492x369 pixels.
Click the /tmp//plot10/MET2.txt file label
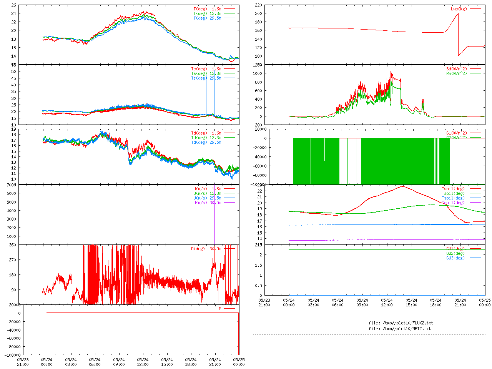(x=400, y=329)
